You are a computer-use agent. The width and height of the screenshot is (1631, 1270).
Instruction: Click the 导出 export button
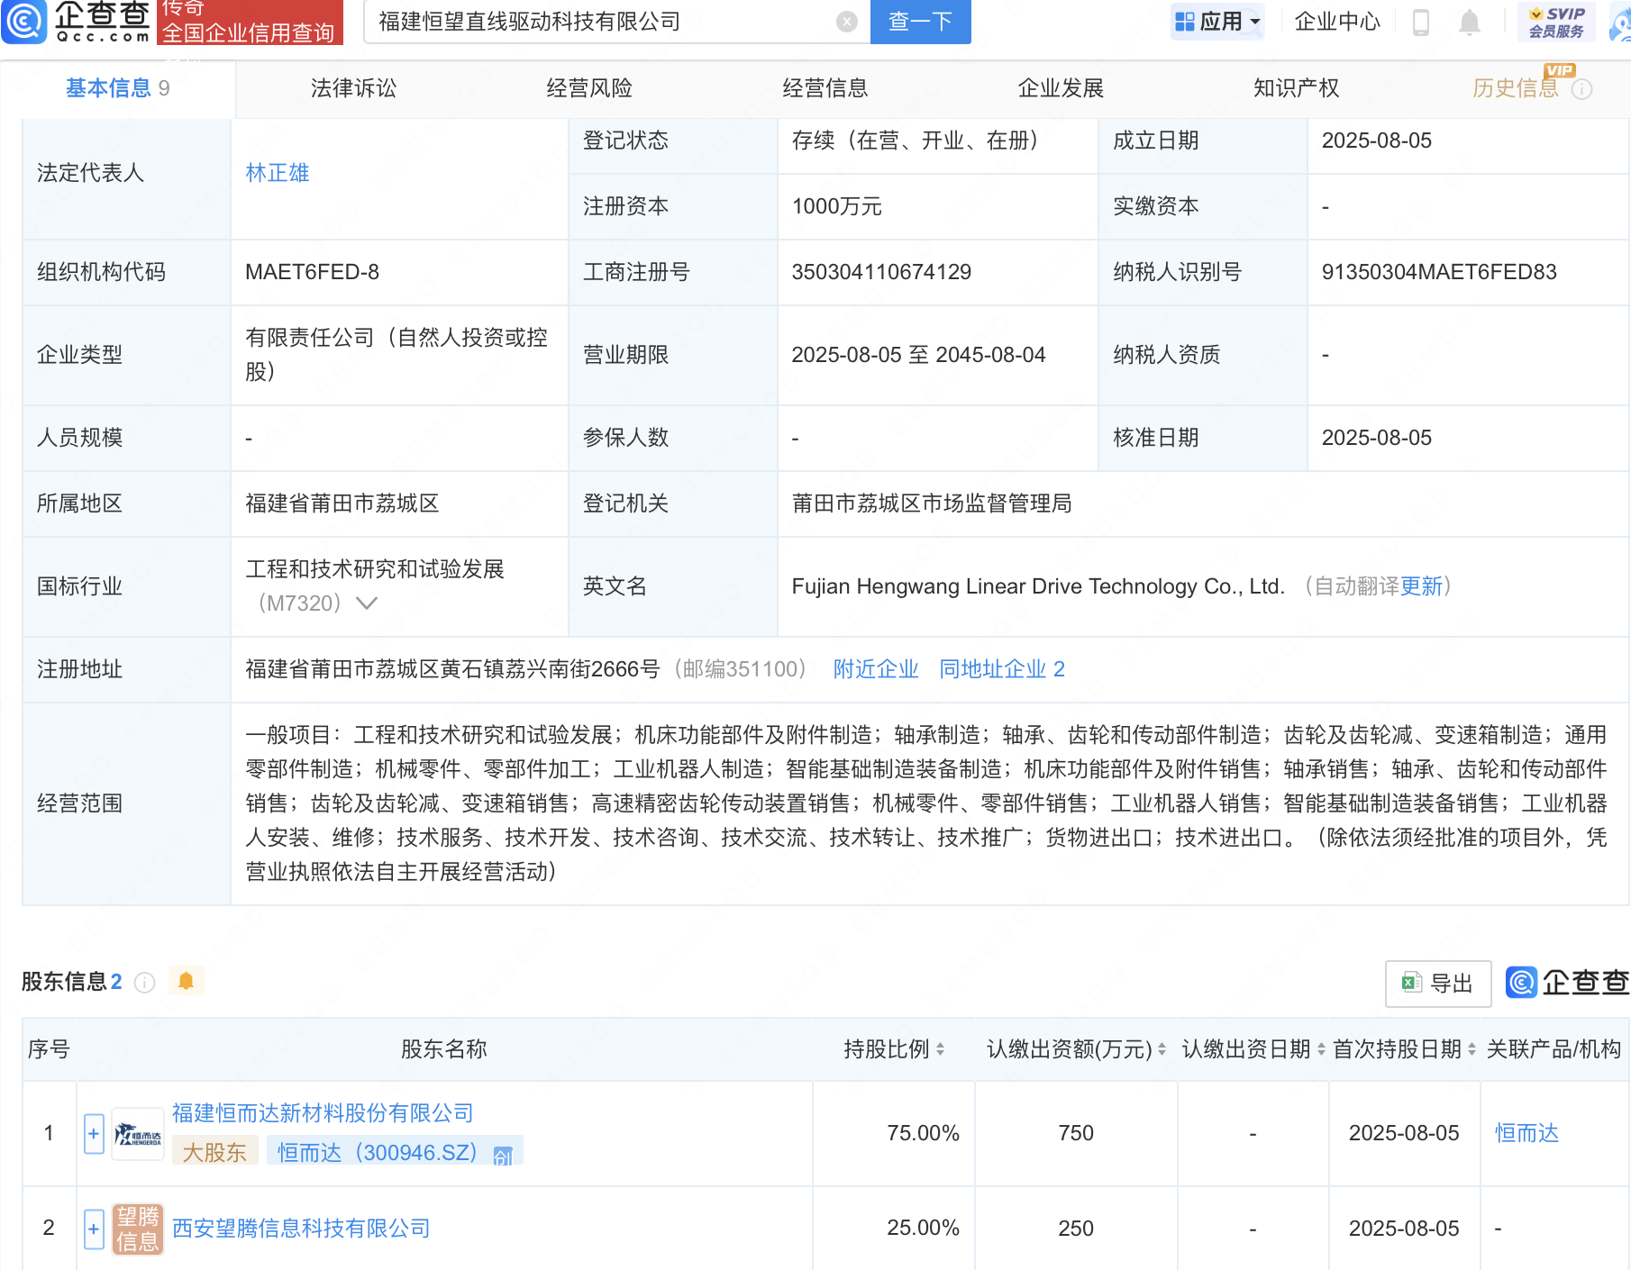[1438, 984]
